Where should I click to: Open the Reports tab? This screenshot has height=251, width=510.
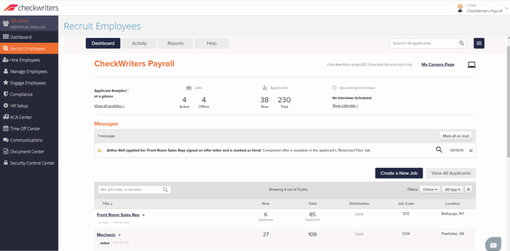tap(175, 43)
